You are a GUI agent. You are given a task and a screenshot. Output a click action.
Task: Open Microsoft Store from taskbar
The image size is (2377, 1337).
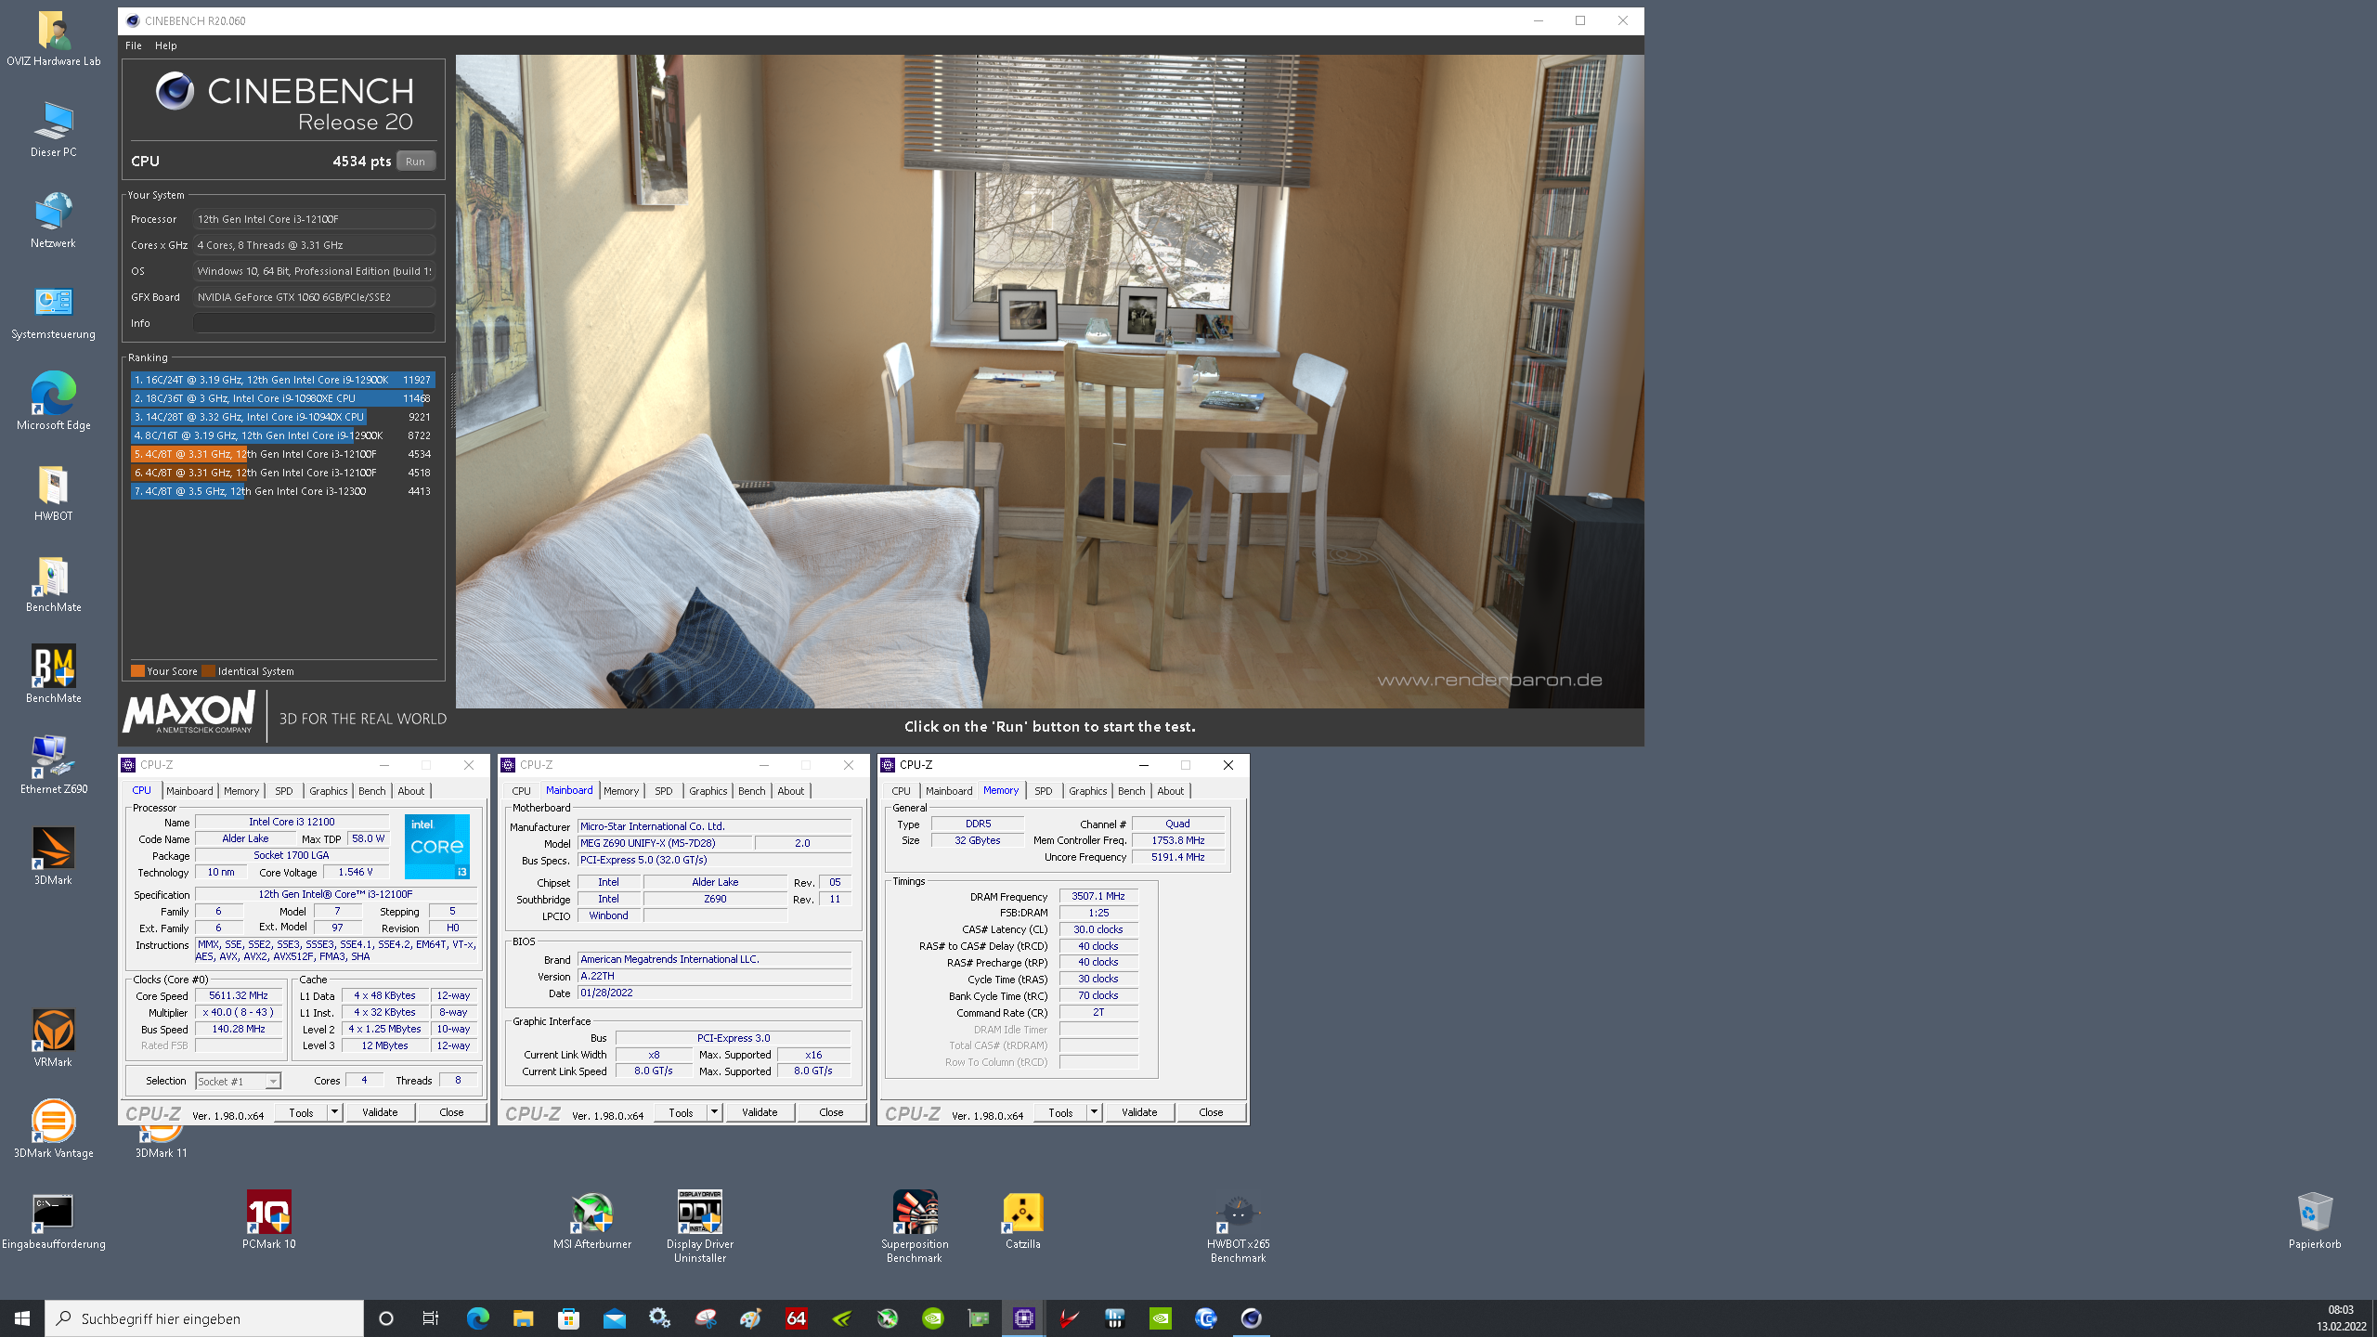coord(568,1318)
